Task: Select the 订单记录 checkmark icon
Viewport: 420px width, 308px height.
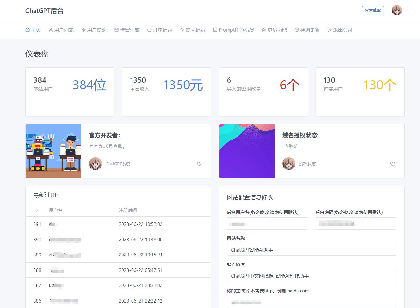Action: 149,30
